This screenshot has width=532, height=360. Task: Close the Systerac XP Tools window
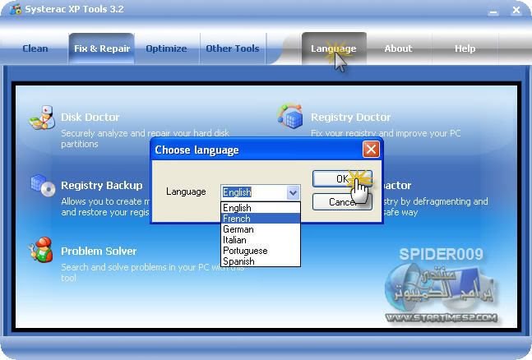pyautogui.click(x=516, y=10)
